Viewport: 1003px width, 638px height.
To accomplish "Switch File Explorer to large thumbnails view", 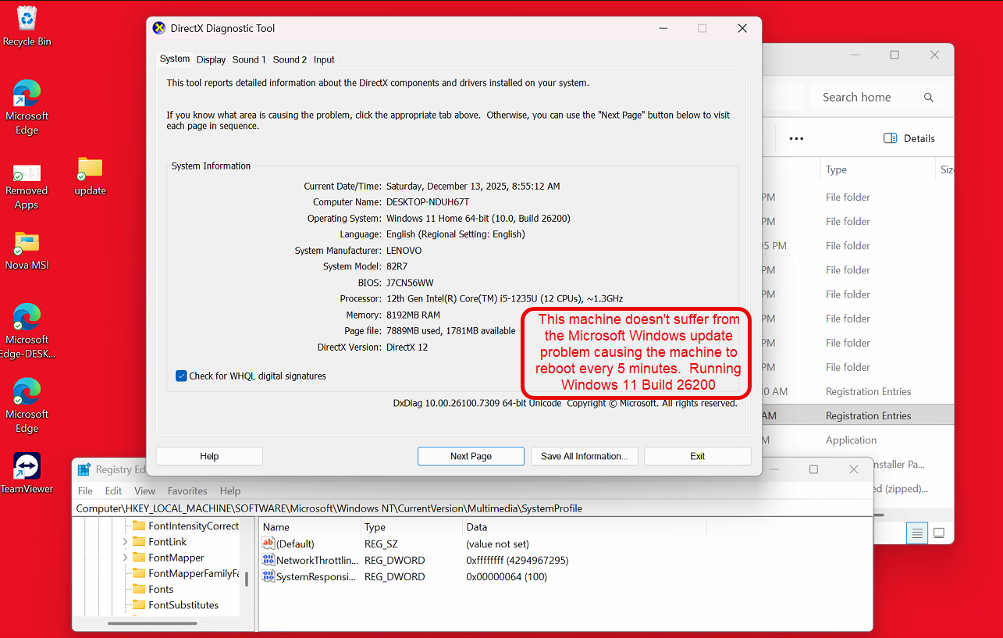I will tap(939, 533).
